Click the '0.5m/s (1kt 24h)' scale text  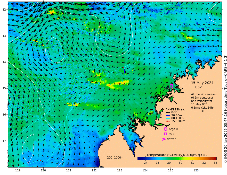click(202, 108)
